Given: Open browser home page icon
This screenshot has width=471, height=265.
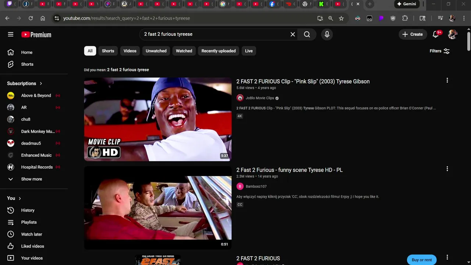Looking at the screenshot, I should [43, 18].
